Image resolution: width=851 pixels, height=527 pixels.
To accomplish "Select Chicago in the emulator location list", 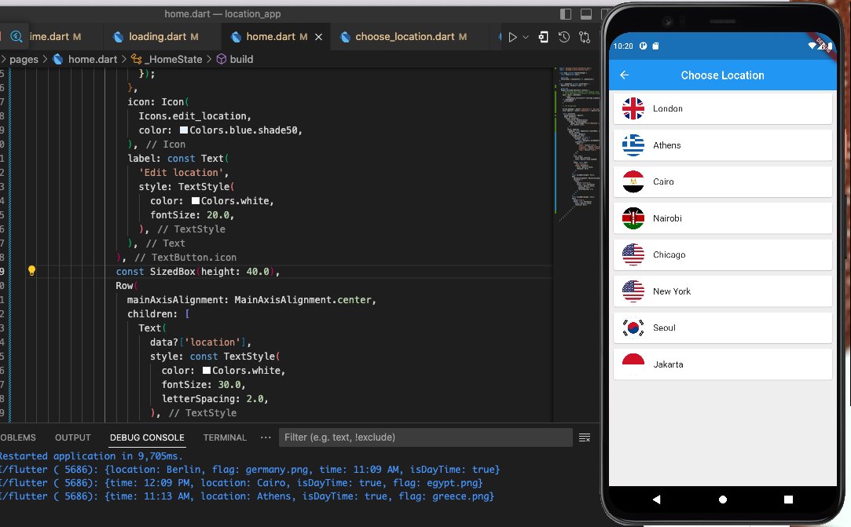I will click(722, 254).
